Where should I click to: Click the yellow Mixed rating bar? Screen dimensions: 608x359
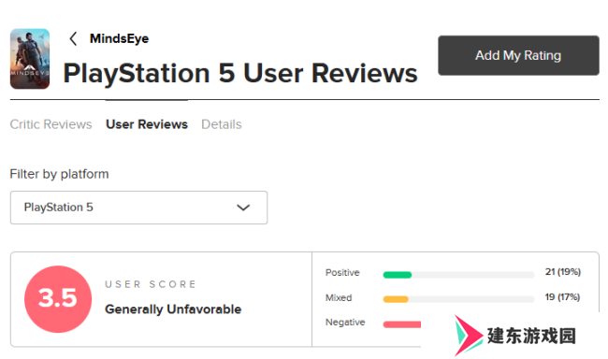click(396, 299)
